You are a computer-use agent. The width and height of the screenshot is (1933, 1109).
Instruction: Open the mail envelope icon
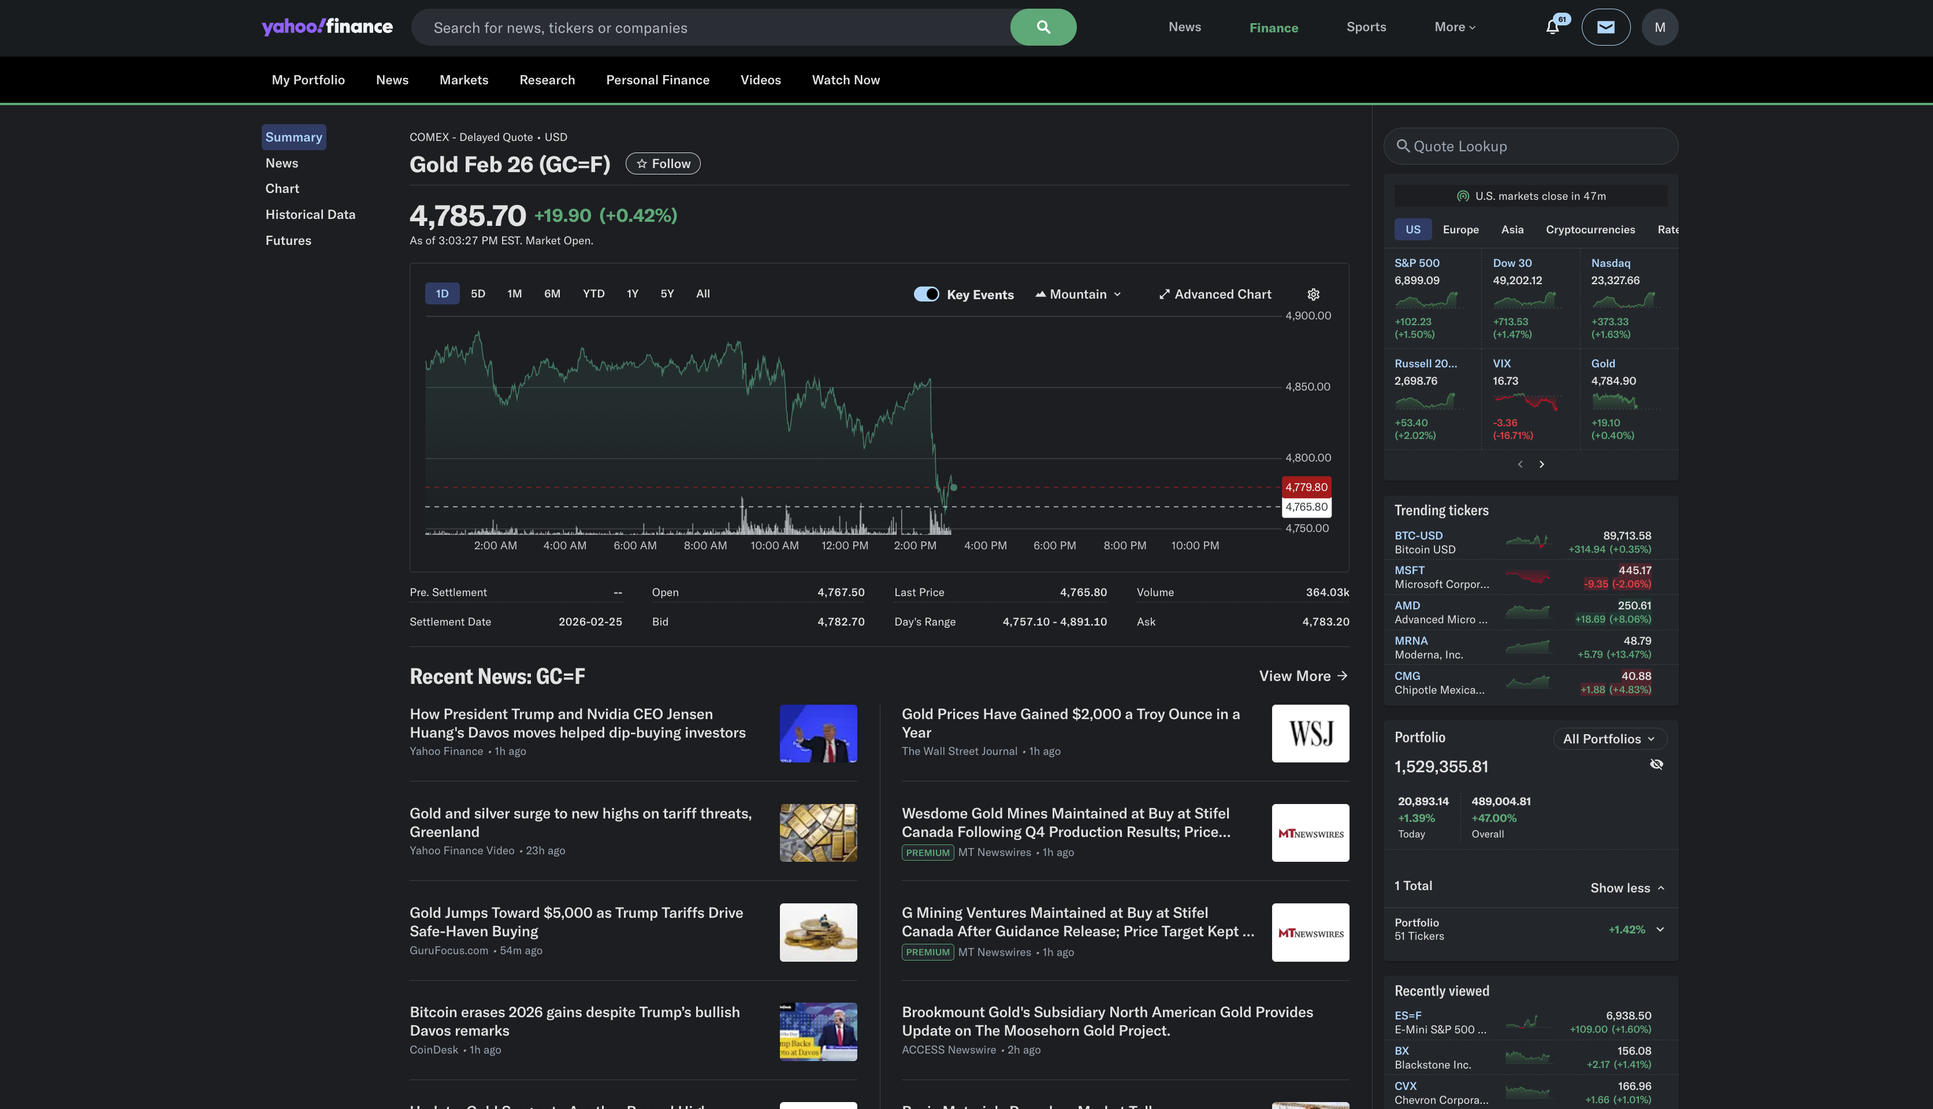pos(1605,27)
